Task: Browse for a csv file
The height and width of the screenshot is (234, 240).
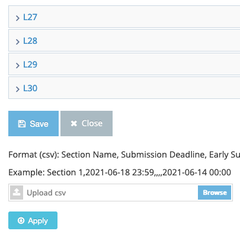Action: 215,193
